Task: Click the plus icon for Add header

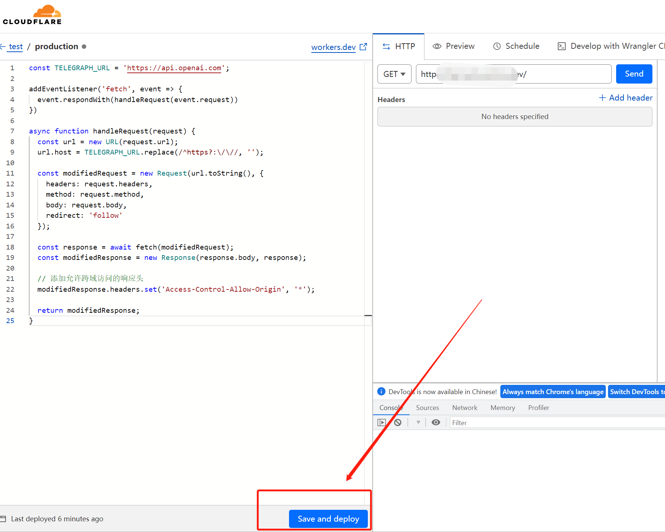Action: click(602, 98)
